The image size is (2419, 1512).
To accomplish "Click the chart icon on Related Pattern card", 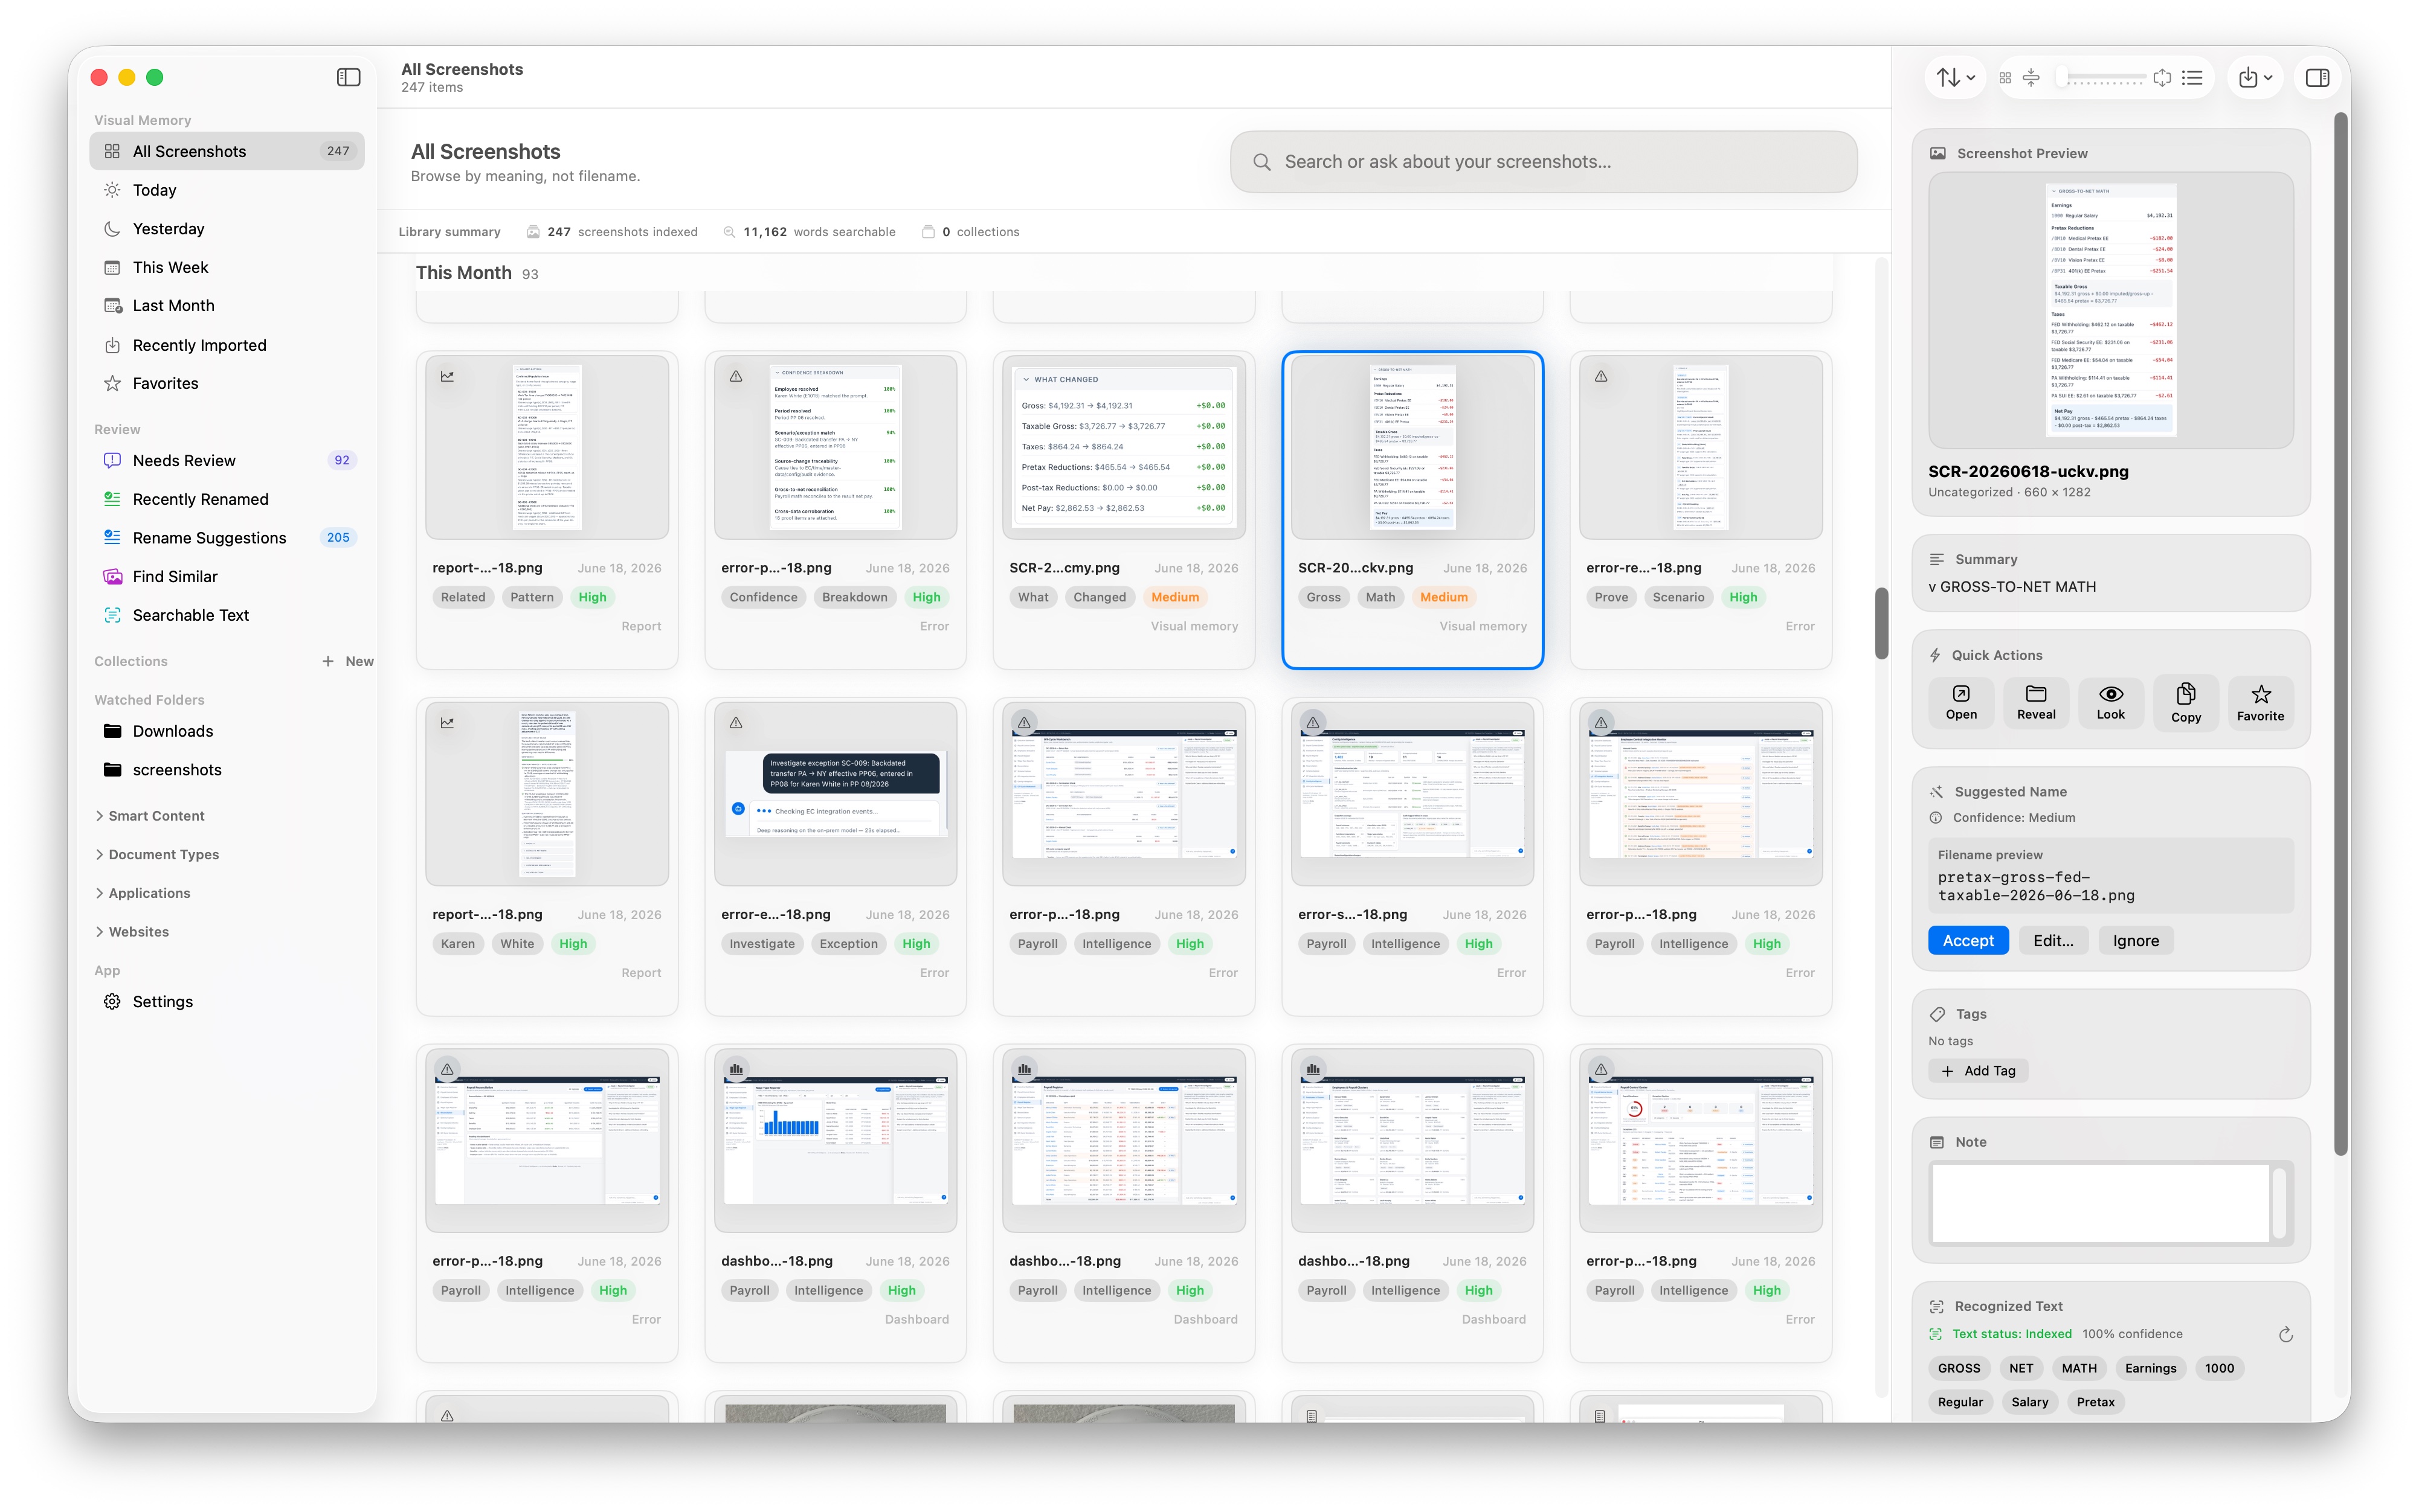I will coord(447,376).
